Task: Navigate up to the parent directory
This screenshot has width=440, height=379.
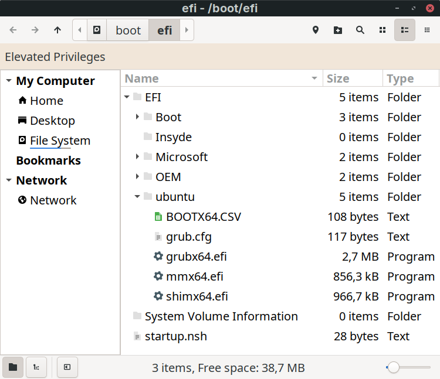Action: coord(57,30)
